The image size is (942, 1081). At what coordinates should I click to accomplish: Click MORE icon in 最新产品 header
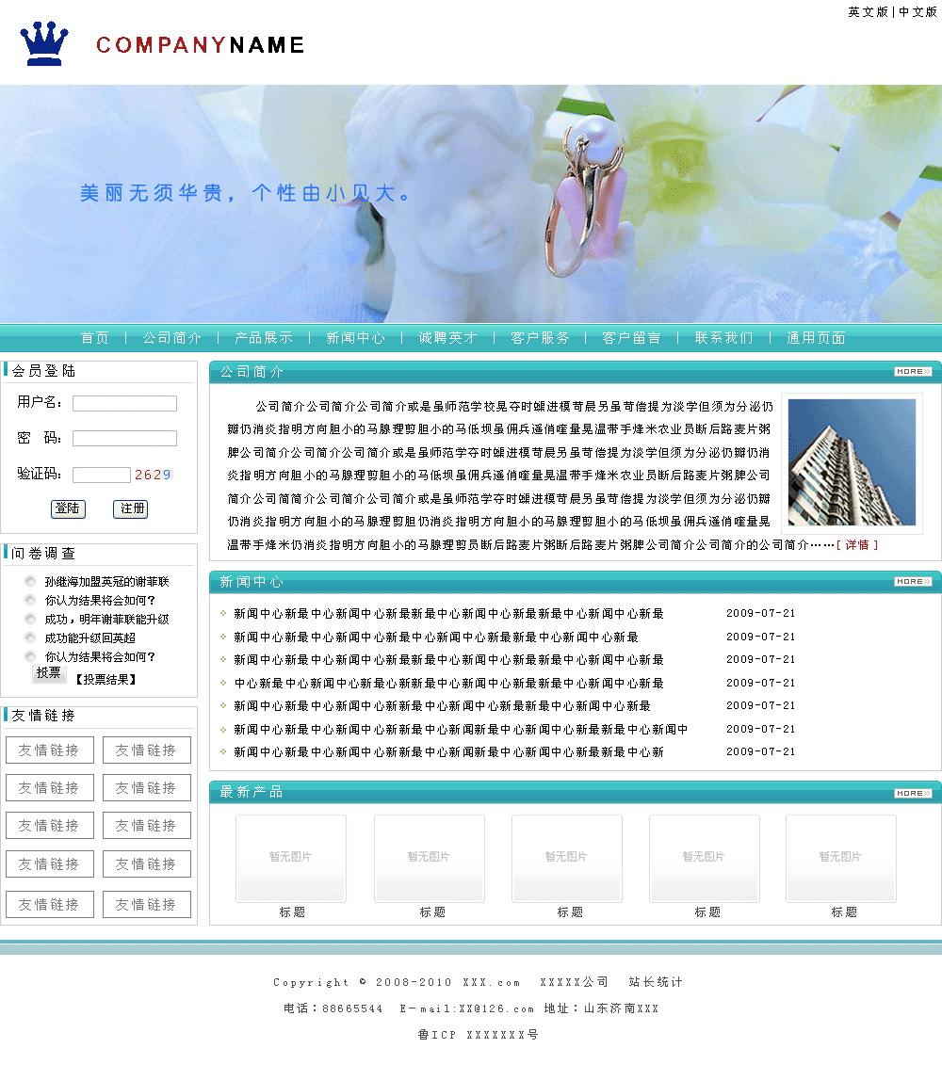[x=912, y=794]
